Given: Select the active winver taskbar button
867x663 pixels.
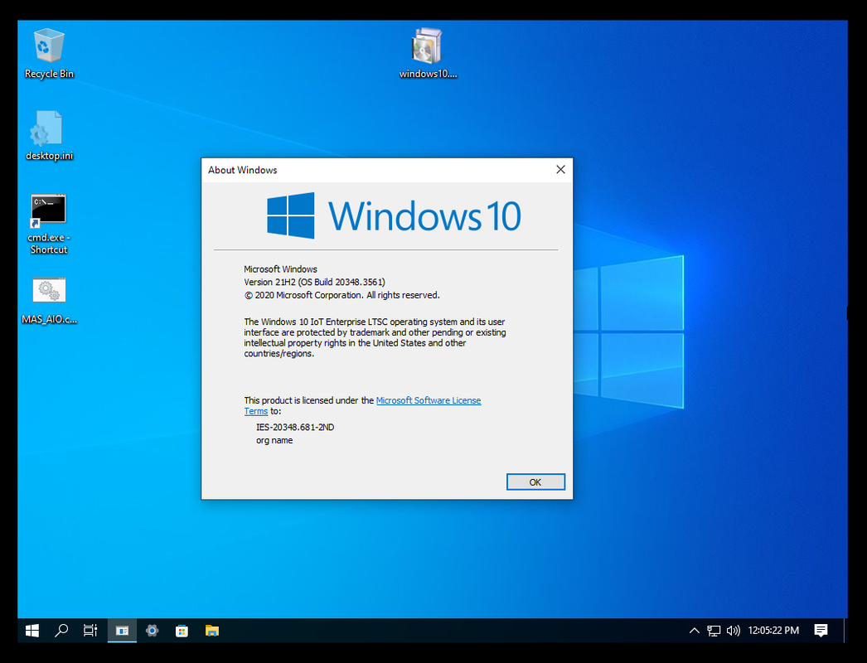Looking at the screenshot, I should 122,631.
